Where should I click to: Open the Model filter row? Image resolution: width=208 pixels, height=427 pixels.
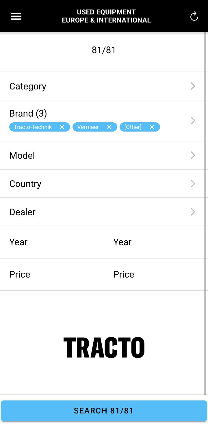102,155
